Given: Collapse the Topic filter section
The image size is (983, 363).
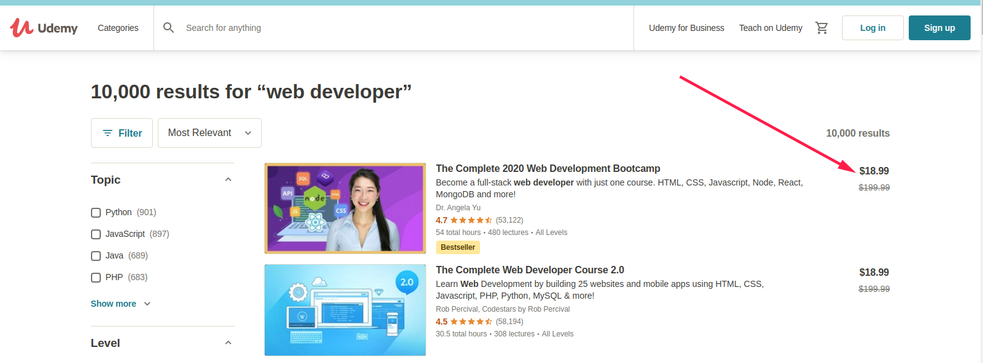Looking at the screenshot, I should tap(228, 180).
